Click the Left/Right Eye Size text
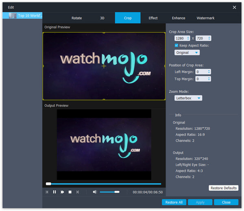244x211 pixels. coord(192,165)
